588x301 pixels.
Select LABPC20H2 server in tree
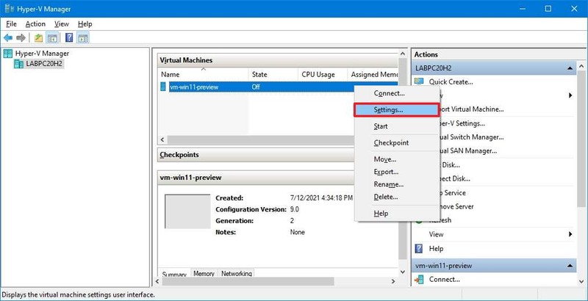44,64
